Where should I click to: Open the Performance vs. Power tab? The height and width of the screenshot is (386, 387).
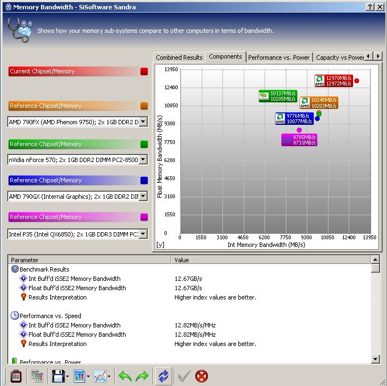point(279,57)
